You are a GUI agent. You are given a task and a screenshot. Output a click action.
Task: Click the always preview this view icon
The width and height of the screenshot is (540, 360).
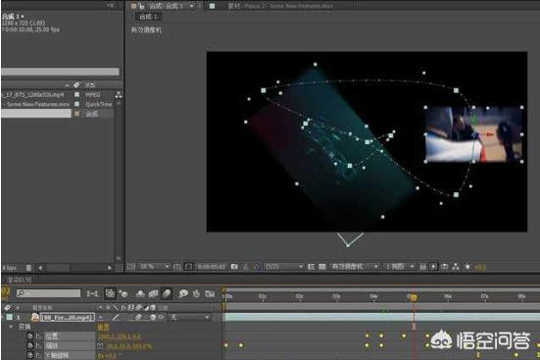(x=131, y=266)
